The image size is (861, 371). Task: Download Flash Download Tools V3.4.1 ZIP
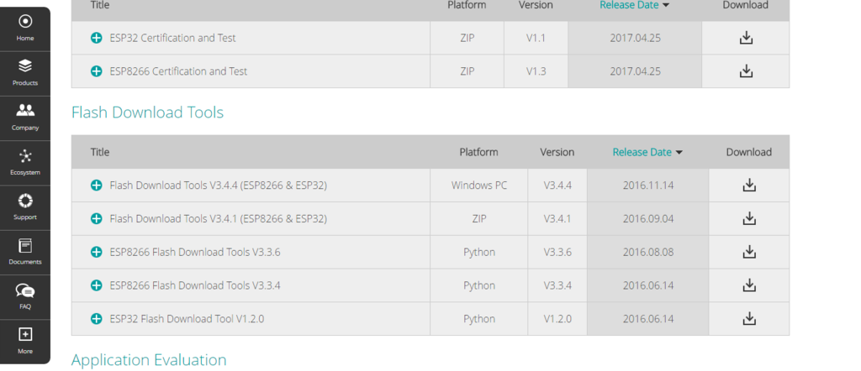748,219
